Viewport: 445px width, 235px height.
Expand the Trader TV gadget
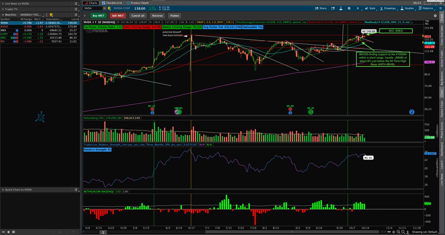click(3, 9)
